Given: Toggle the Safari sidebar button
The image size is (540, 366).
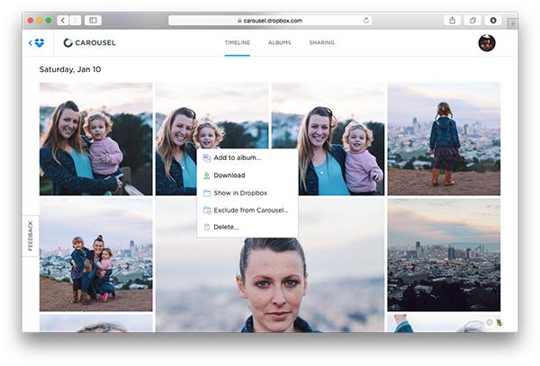Looking at the screenshot, I should [93, 21].
